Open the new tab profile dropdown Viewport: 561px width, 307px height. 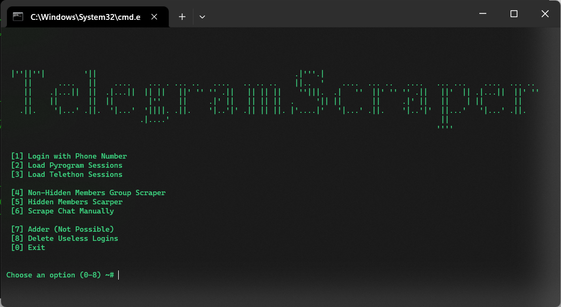202,17
